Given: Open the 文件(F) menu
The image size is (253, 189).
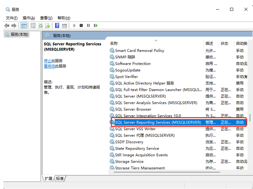Looking at the screenshot, I should pos(12,18).
